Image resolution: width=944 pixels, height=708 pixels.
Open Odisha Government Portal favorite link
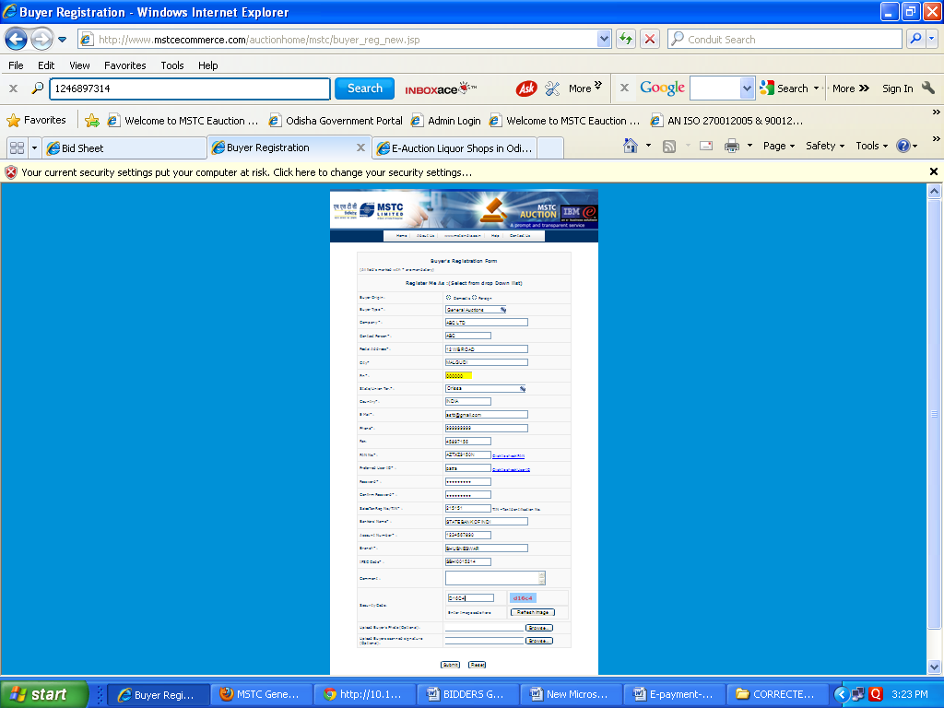click(336, 121)
